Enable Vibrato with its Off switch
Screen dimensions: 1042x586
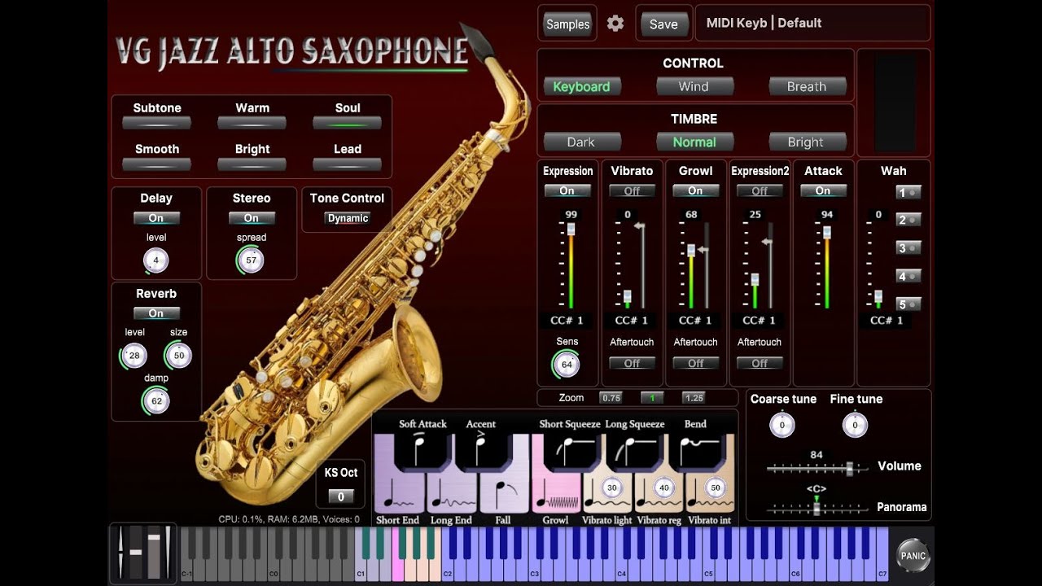pyautogui.click(x=632, y=190)
